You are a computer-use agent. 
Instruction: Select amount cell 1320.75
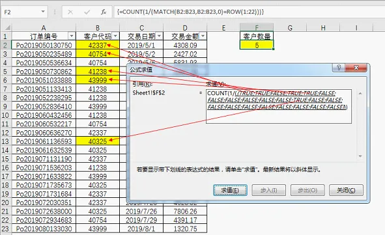185,228
